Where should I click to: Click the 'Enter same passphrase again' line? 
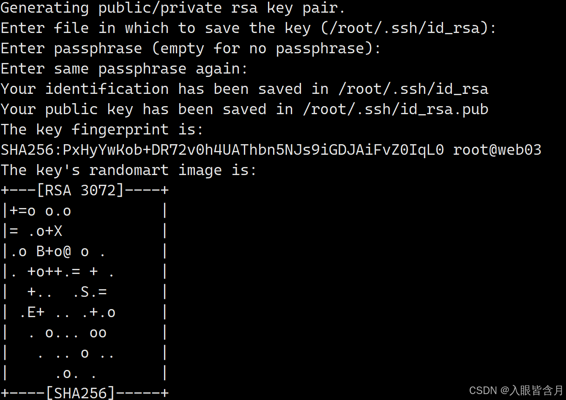[x=124, y=69]
